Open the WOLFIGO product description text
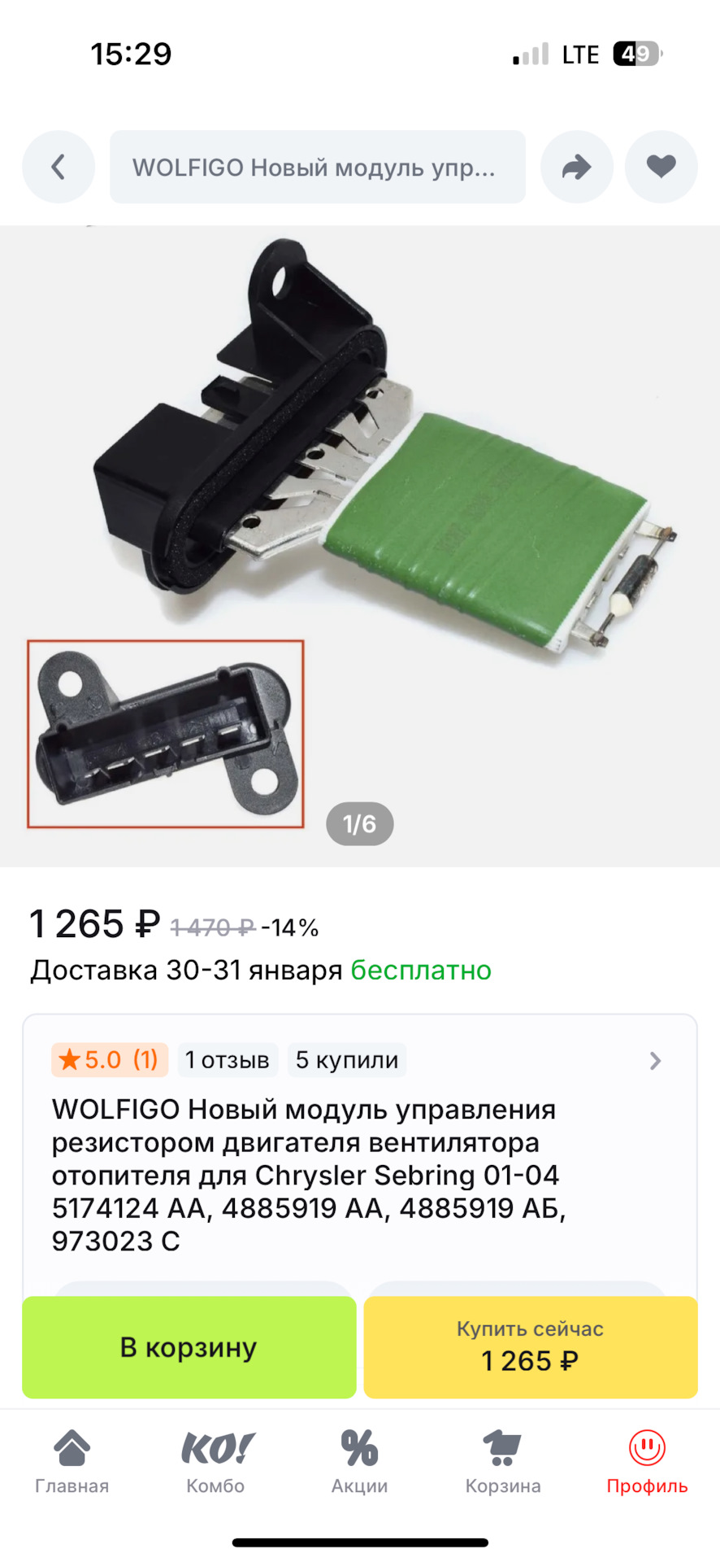The image size is (720, 1562). tap(309, 1176)
